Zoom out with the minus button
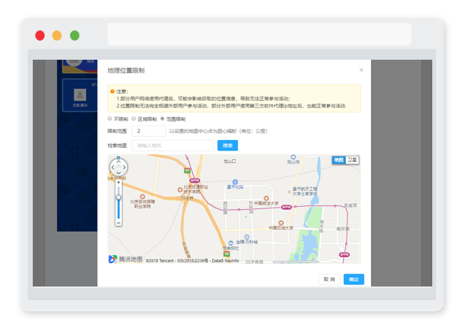Image resolution: width=470 pixels, height=327 pixels. click(x=118, y=223)
